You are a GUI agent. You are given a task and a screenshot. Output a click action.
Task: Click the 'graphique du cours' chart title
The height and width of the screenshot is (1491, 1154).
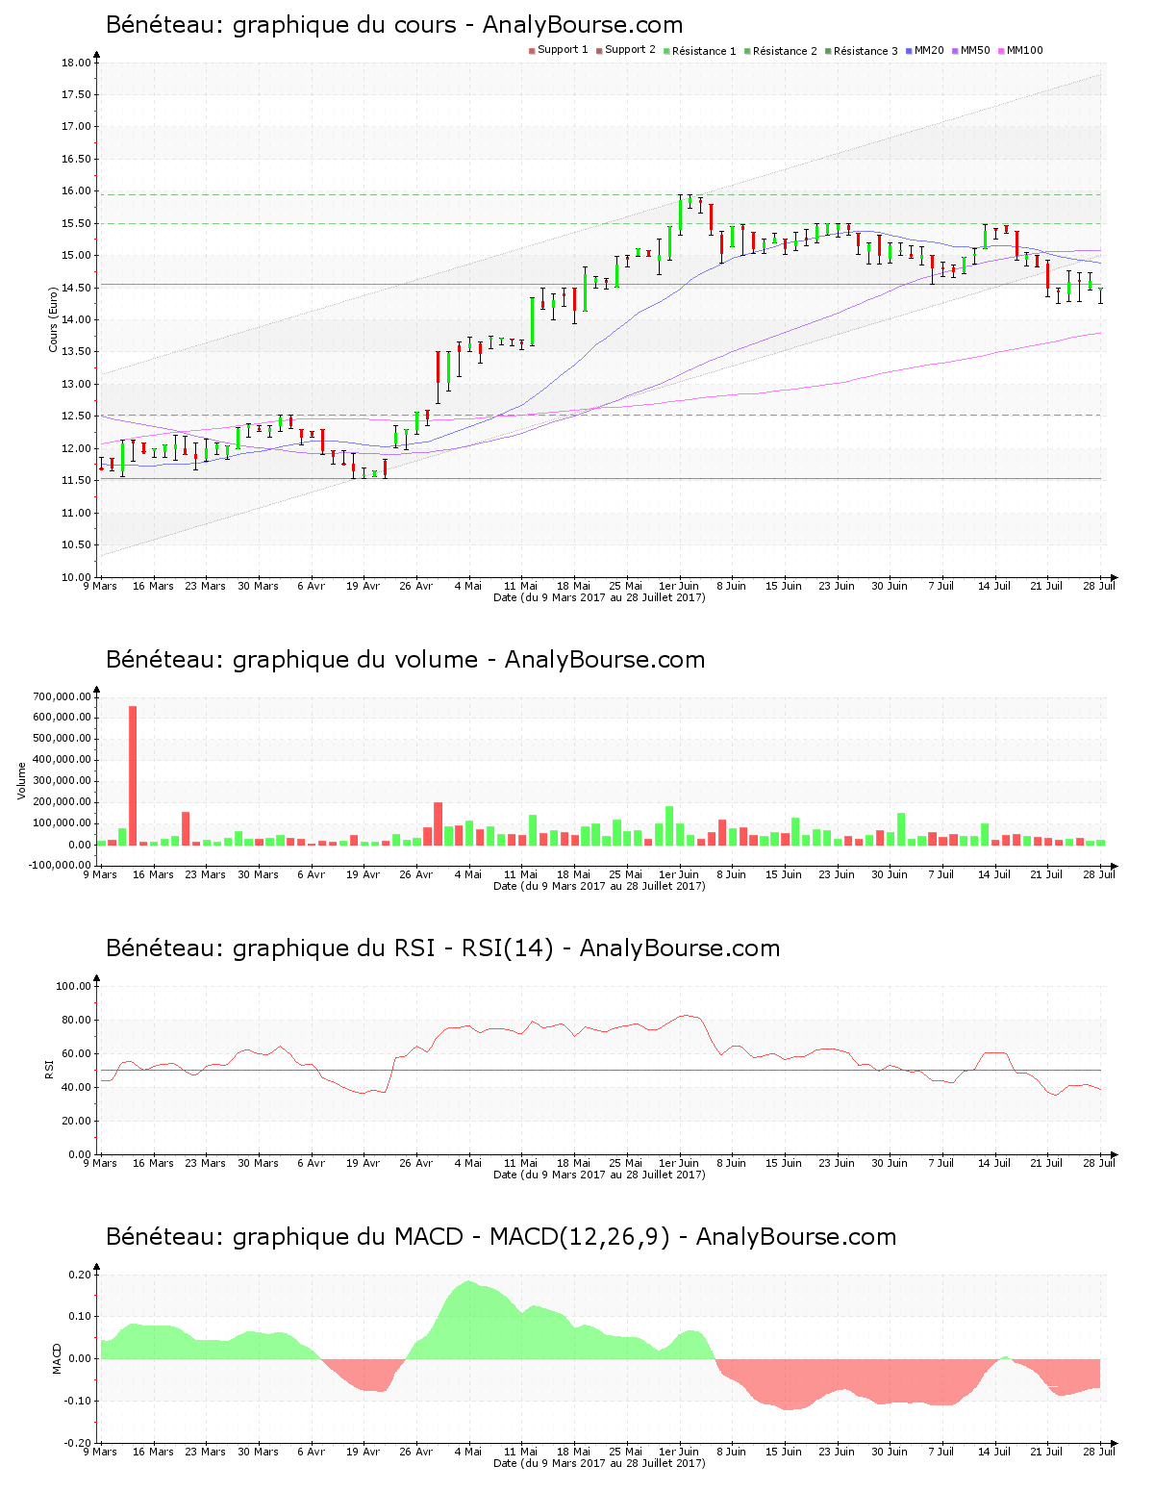click(394, 25)
